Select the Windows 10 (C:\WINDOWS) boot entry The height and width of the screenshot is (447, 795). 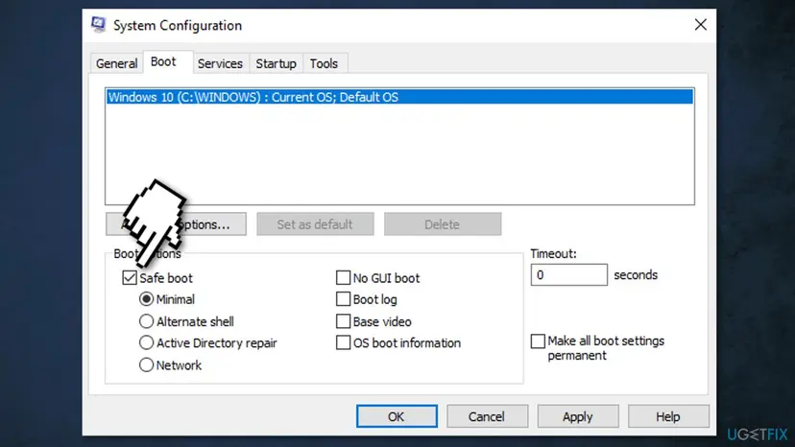pyautogui.click(x=399, y=97)
